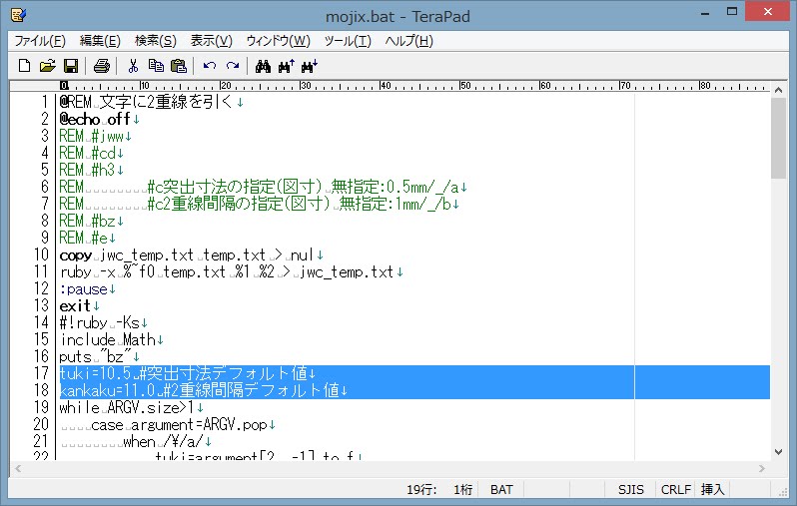Image resolution: width=797 pixels, height=506 pixels.
Task: Click the 'copy jwc_temp.txt temp.txt > nul' line
Action: tap(191, 254)
